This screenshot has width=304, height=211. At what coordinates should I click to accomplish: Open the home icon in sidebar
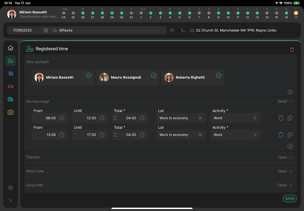point(11,48)
